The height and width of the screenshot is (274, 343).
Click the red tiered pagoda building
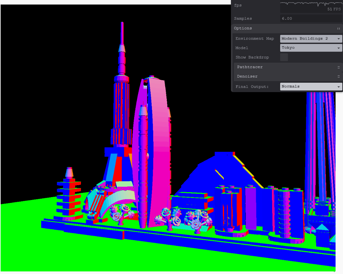69,195
